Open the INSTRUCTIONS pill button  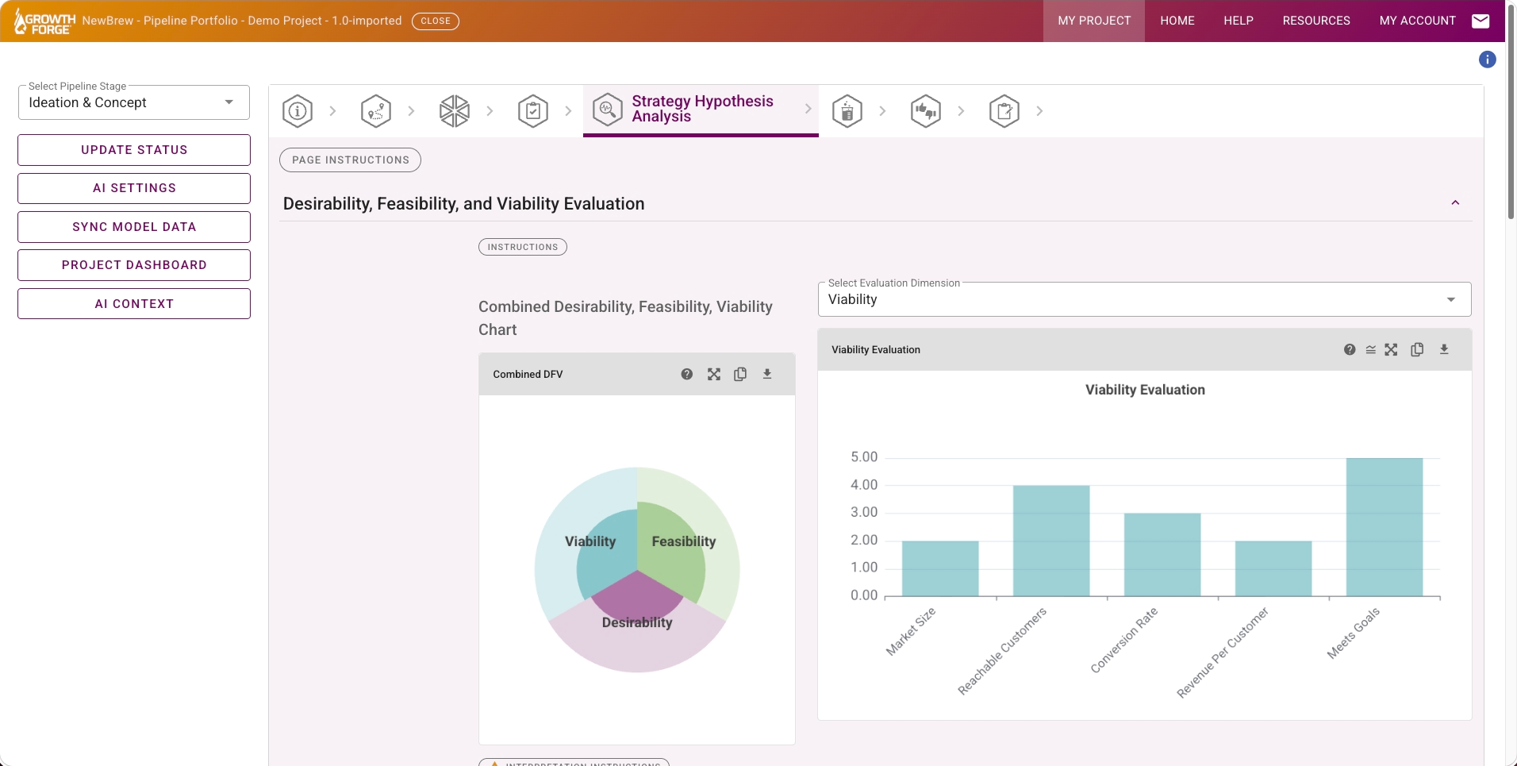tap(523, 247)
